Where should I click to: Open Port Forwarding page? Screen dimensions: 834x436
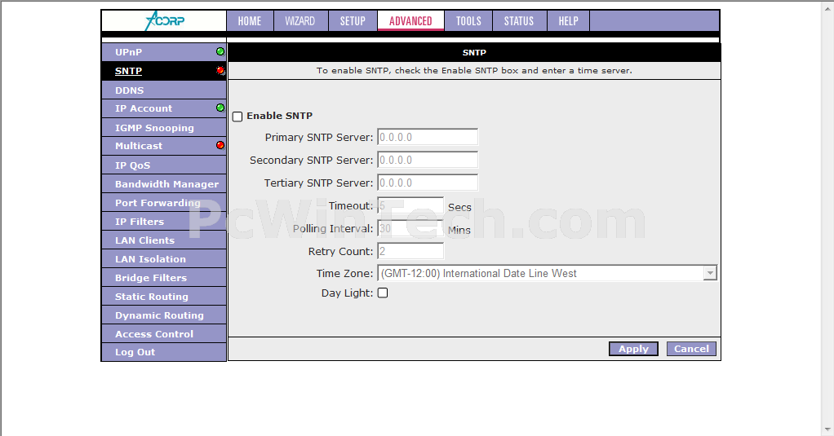(x=164, y=203)
